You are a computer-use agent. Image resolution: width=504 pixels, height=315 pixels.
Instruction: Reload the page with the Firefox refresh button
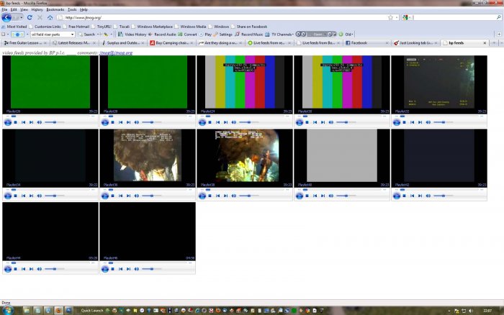click(30, 17)
